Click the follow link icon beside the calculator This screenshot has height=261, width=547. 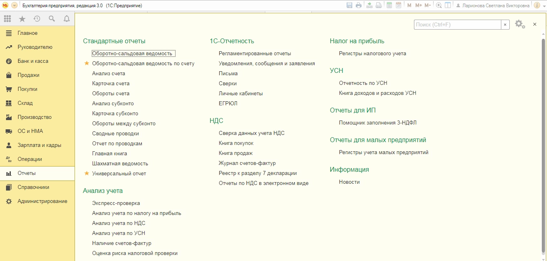(378, 6)
